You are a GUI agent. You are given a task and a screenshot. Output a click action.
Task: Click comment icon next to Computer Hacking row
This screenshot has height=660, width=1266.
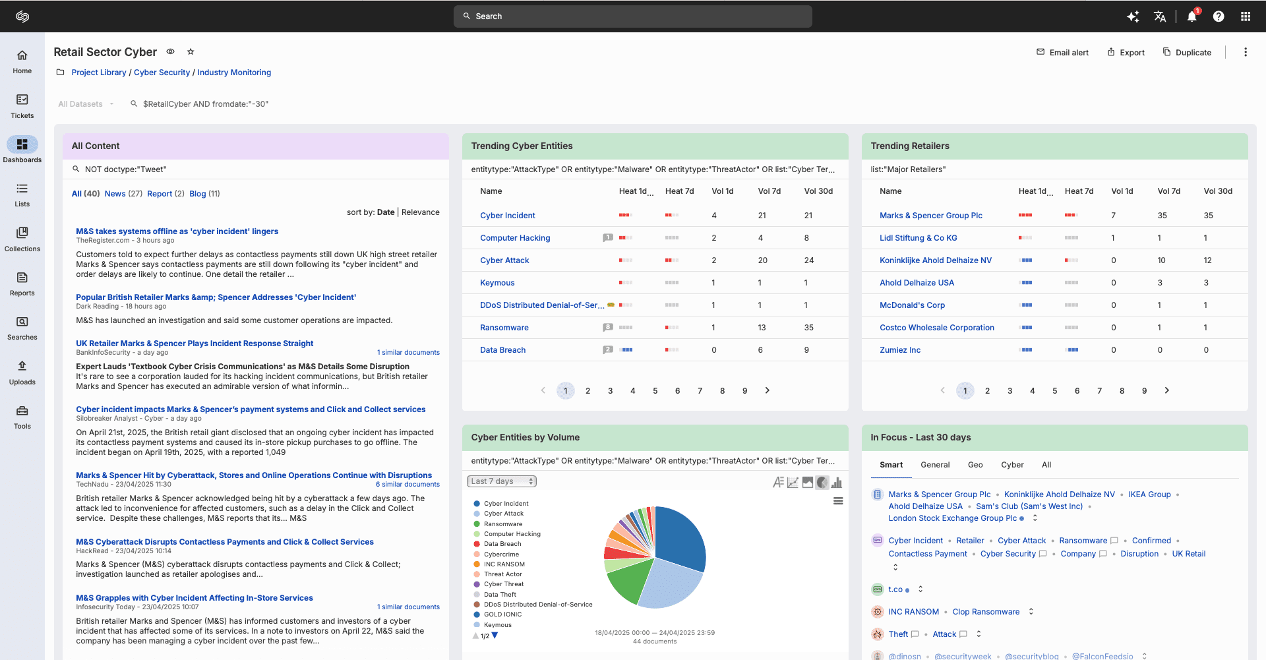(x=607, y=237)
